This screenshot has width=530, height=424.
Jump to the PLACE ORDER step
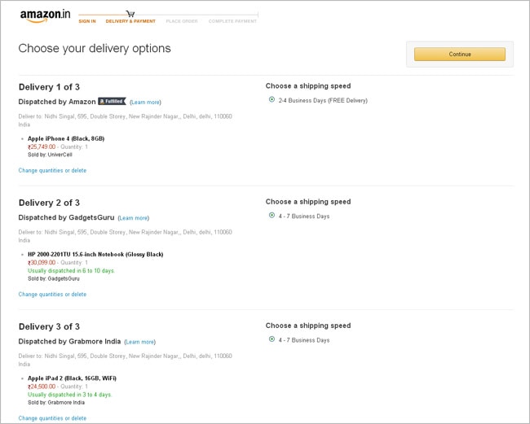click(x=180, y=21)
